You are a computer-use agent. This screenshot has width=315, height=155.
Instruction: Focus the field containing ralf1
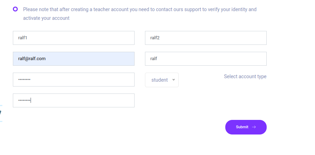[73, 38]
